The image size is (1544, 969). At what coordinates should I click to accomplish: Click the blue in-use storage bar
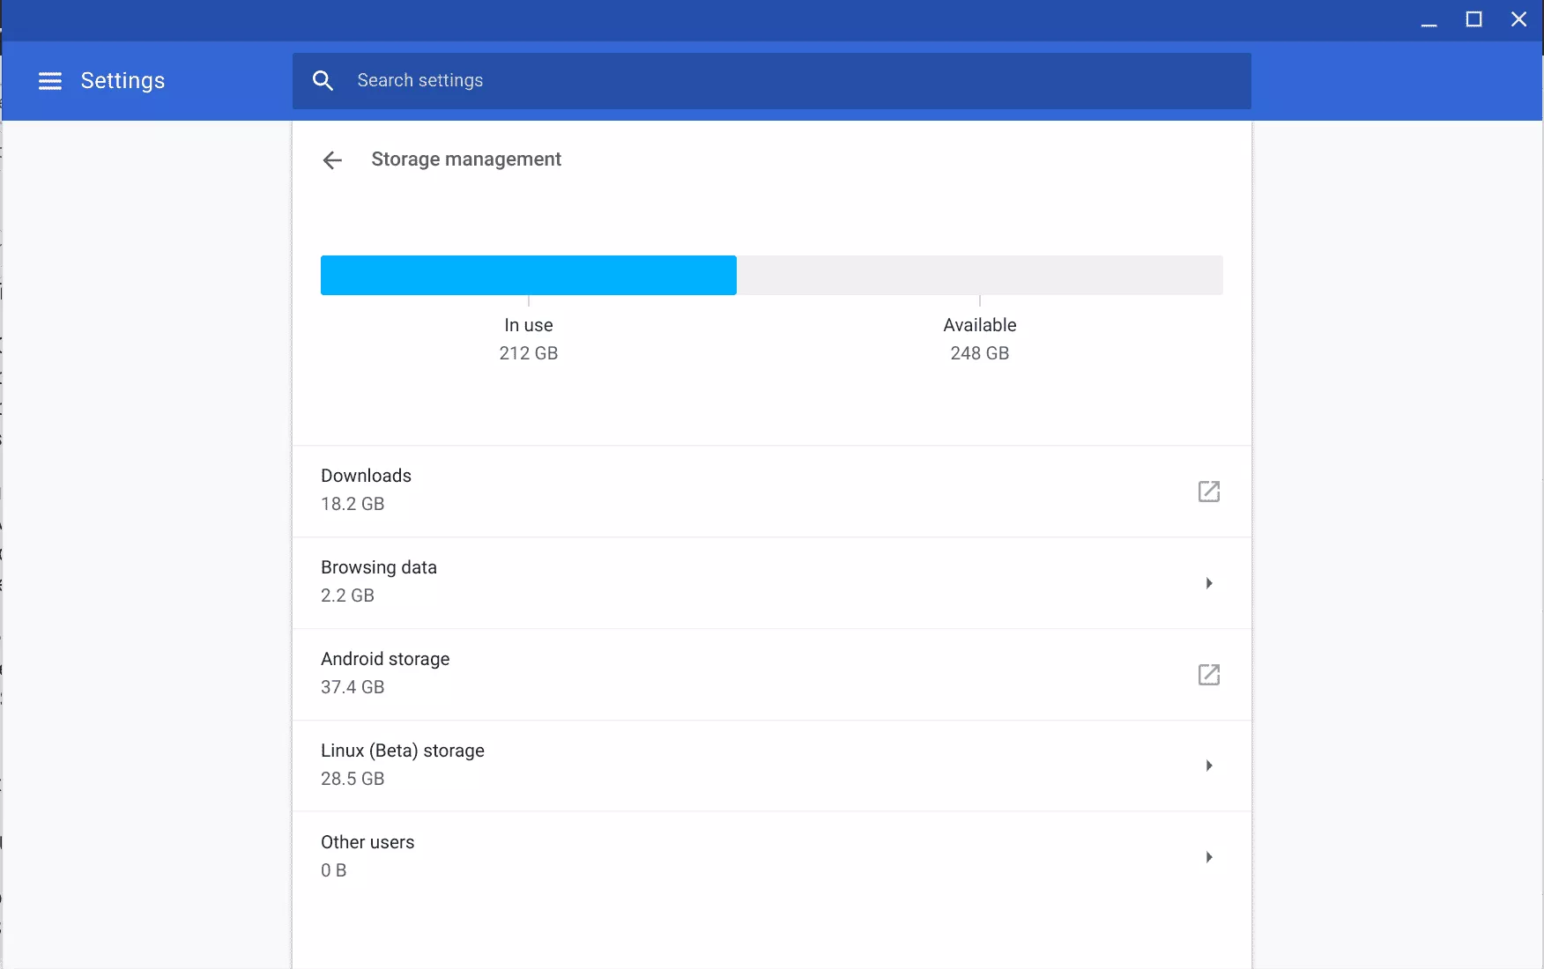[528, 275]
